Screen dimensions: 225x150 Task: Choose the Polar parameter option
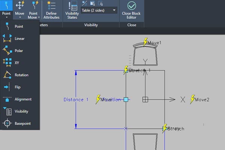(x=18, y=51)
